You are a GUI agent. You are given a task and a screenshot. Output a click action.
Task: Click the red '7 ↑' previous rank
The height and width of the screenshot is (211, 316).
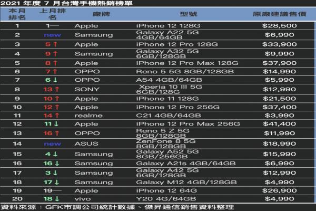[x=52, y=72]
